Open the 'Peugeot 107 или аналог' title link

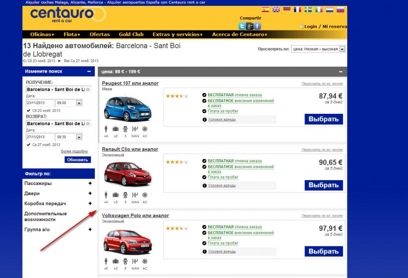pyautogui.click(x=130, y=83)
